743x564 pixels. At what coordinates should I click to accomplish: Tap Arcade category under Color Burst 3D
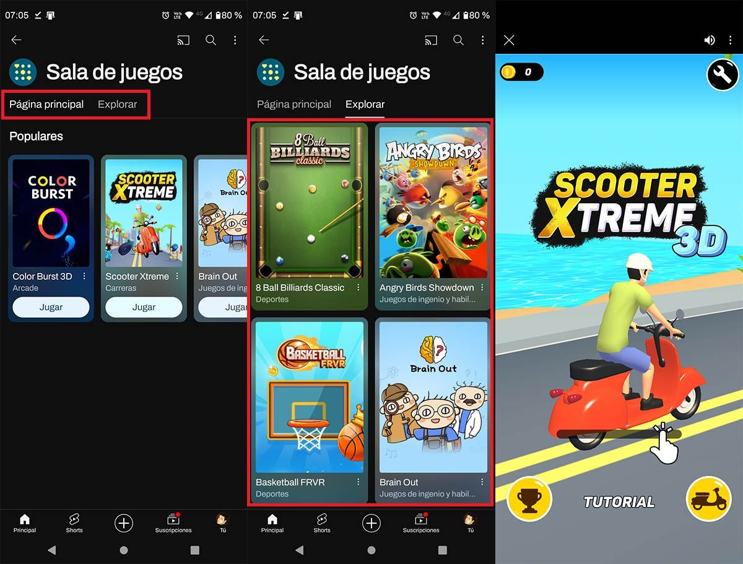point(25,288)
